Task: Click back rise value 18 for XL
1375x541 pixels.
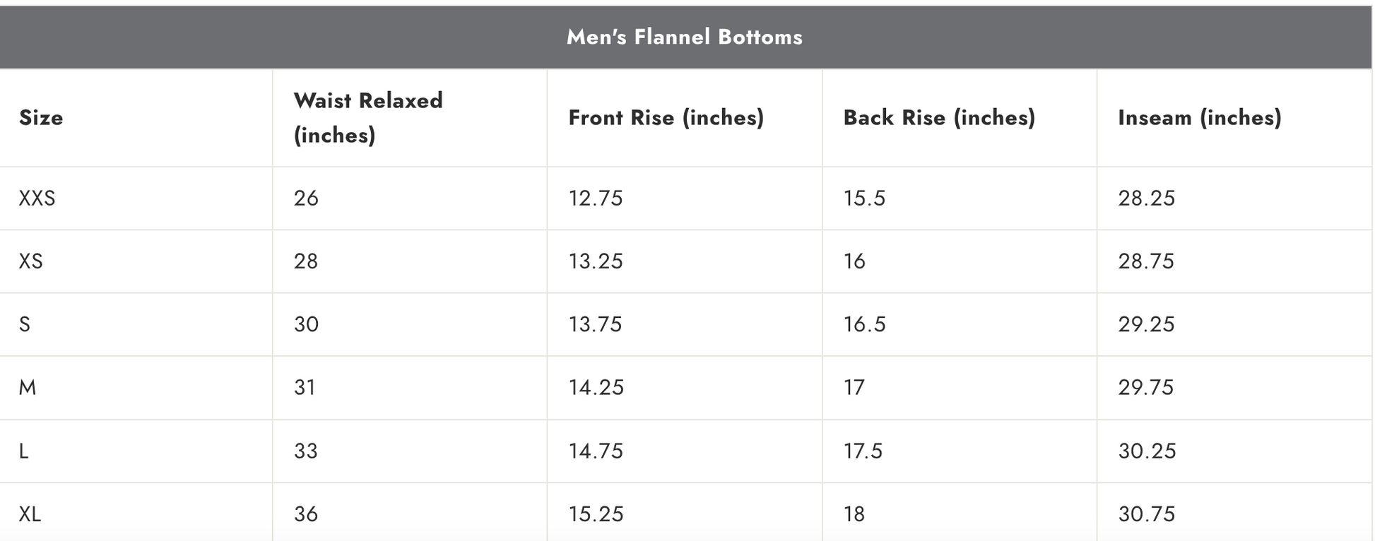Action: click(x=854, y=514)
